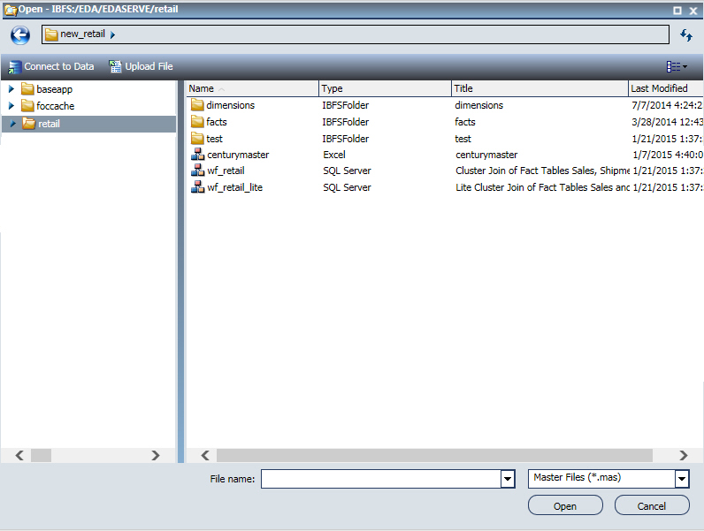Screen dimensions: 704x531
Task: Click the 'Cluster Join of Fact Tables' title cell
Action: pos(542,171)
